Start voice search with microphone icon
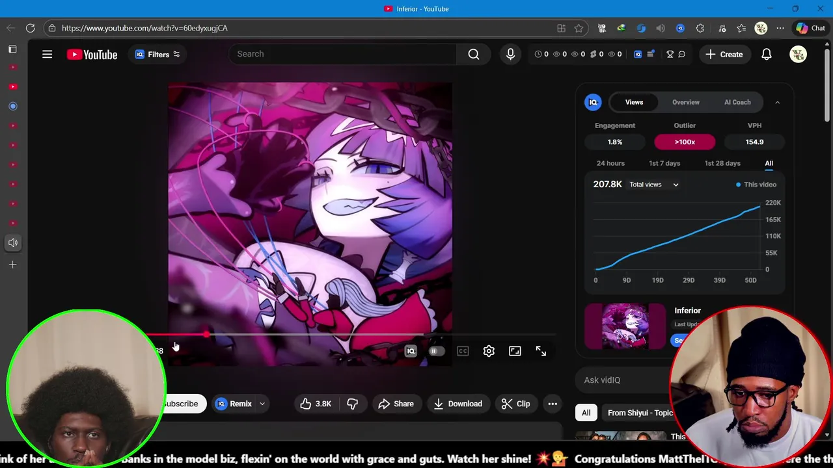Image resolution: width=833 pixels, height=468 pixels. pos(510,54)
